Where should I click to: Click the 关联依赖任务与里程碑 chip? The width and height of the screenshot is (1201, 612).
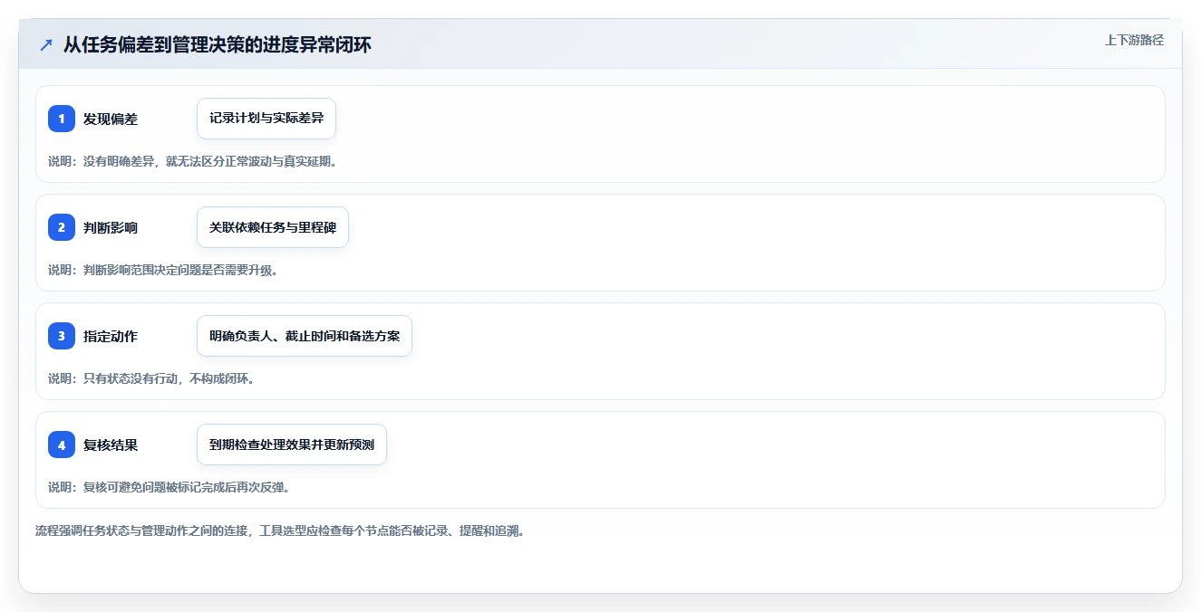pyautogui.click(x=273, y=227)
